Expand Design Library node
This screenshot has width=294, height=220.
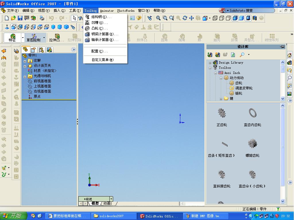[210, 63]
